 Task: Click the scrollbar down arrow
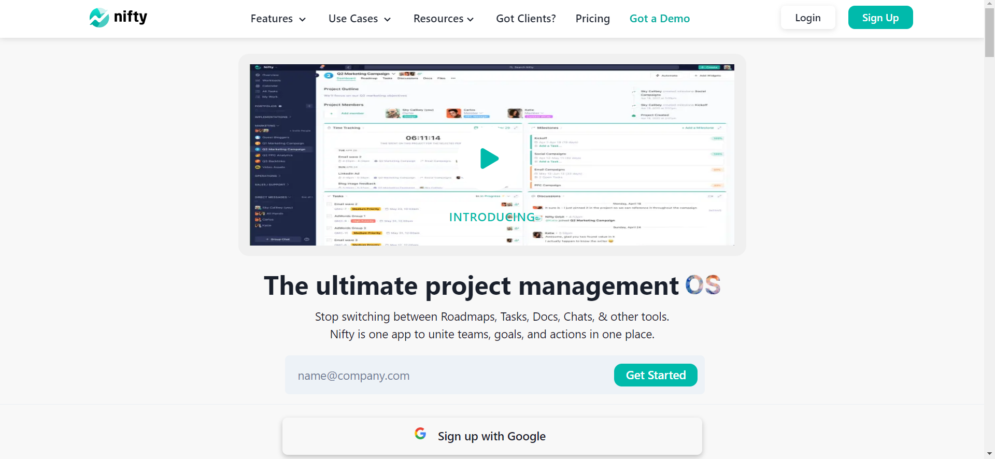pyautogui.click(x=990, y=454)
